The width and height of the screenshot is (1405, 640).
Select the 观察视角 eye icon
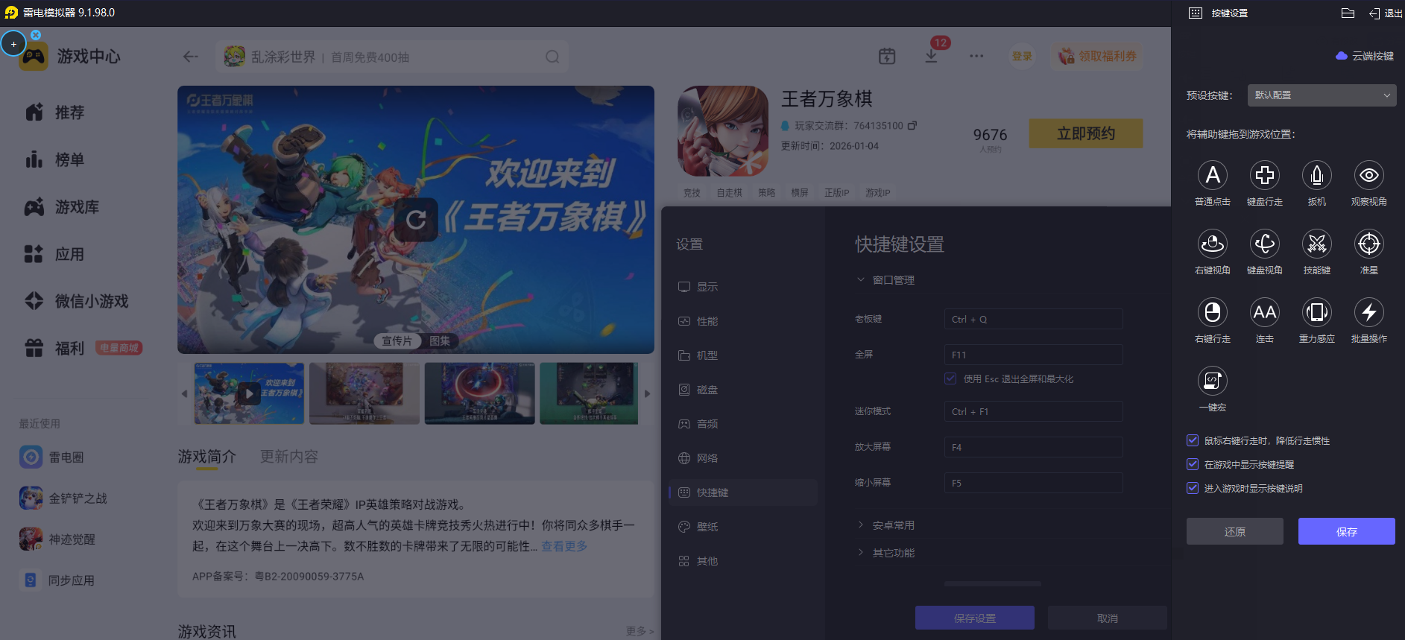[1369, 175]
